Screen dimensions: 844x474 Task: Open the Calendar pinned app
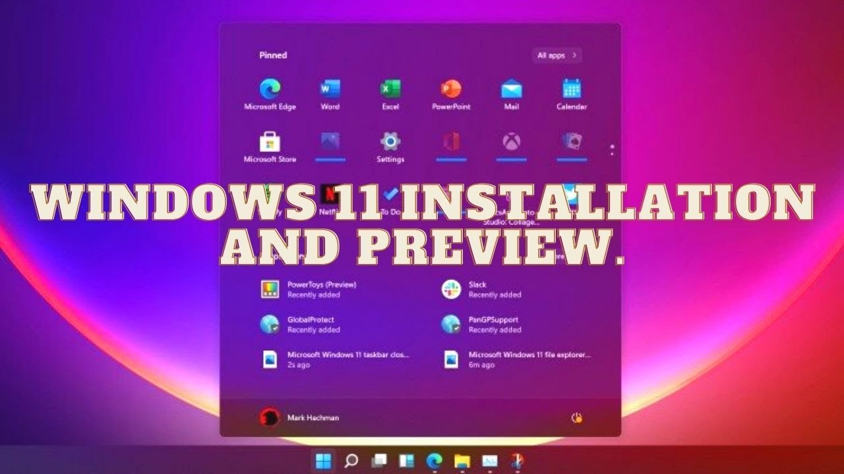(x=571, y=94)
